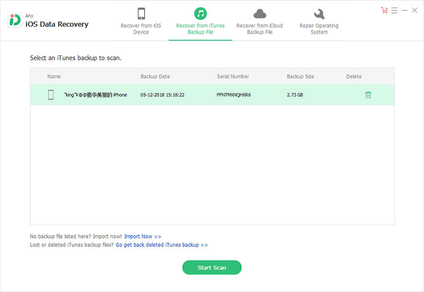The image size is (424, 292).
Task: Open the shopping cart purchase icon
Action: click(384, 10)
